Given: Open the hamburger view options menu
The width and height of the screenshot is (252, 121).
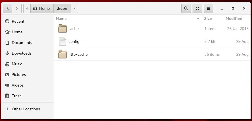Looking at the screenshot, I should (209, 8).
